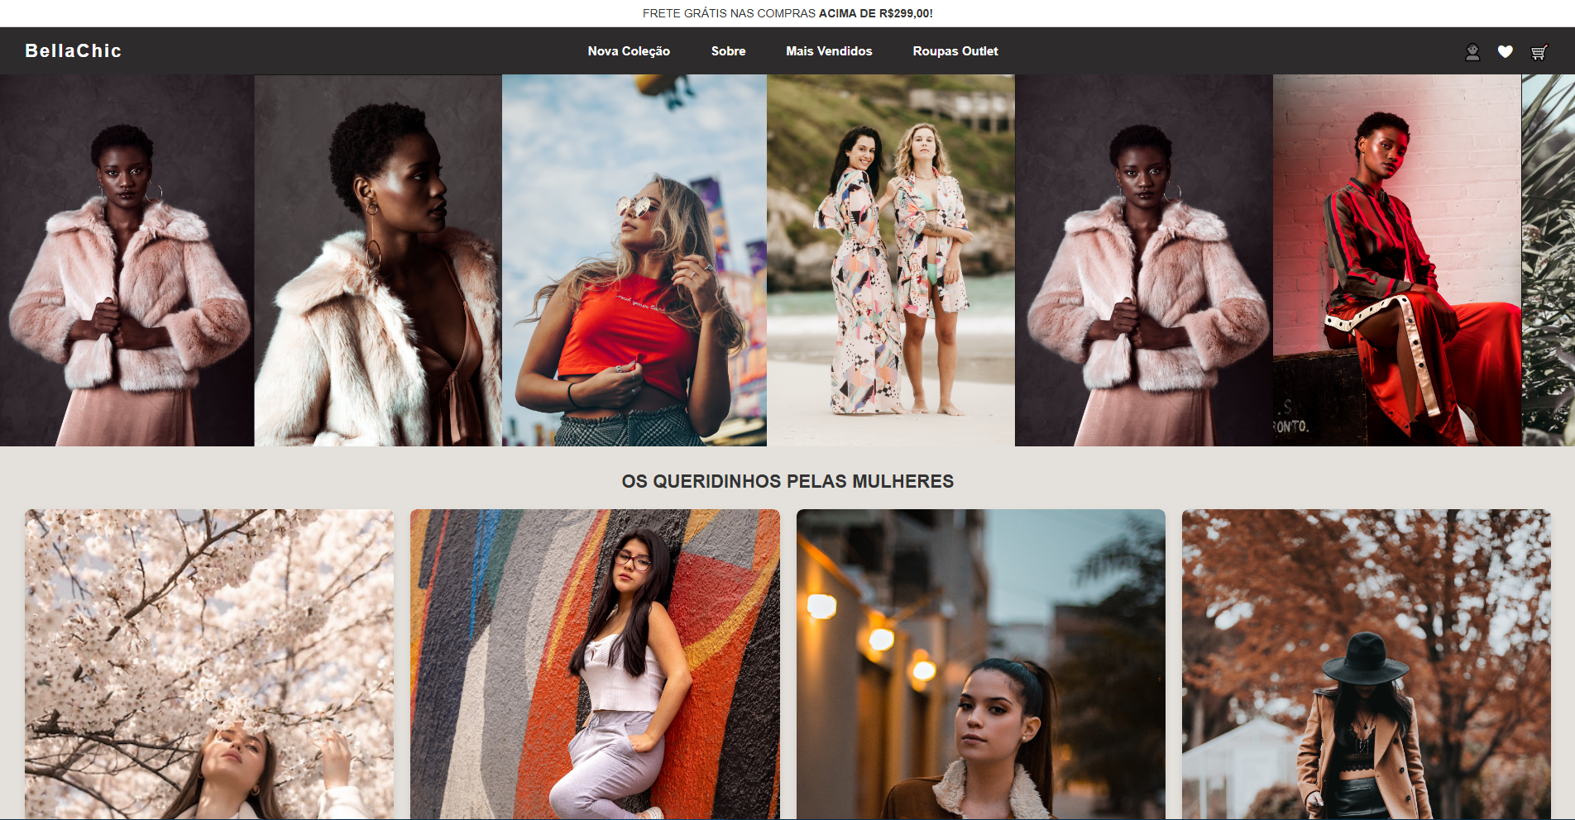Open the shopping cart icon
The width and height of the screenshot is (1575, 820).
click(1538, 52)
